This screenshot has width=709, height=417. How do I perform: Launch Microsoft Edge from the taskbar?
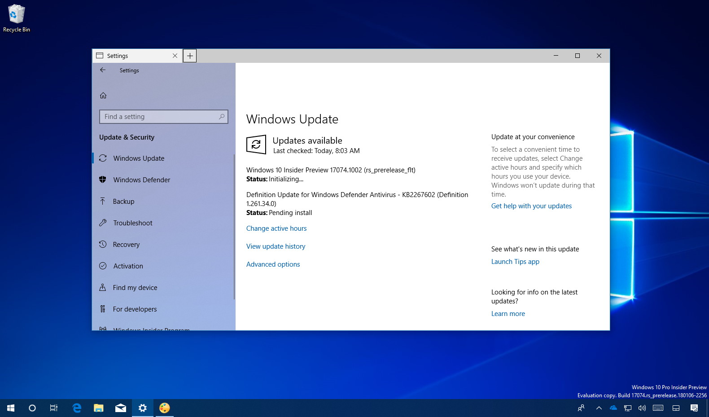[x=77, y=408]
